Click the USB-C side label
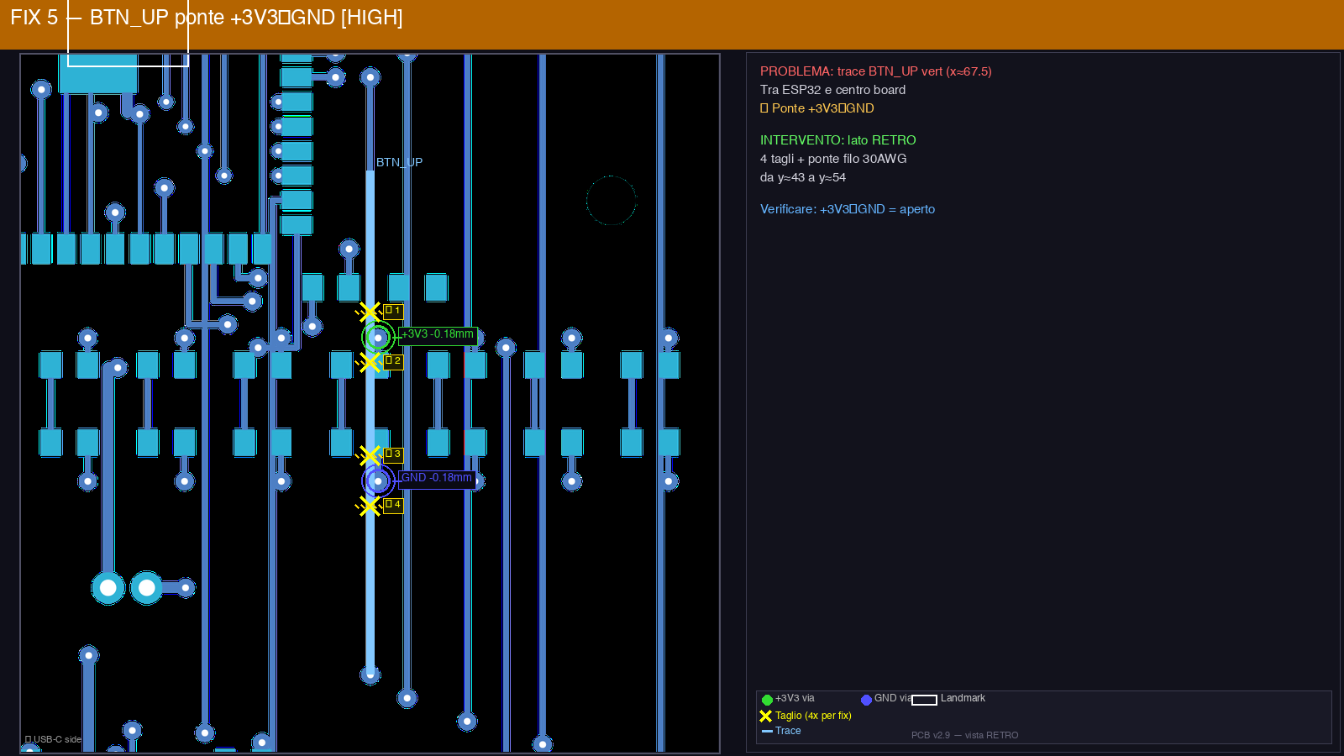Image resolution: width=1344 pixels, height=756 pixels. pyautogui.click(x=54, y=739)
